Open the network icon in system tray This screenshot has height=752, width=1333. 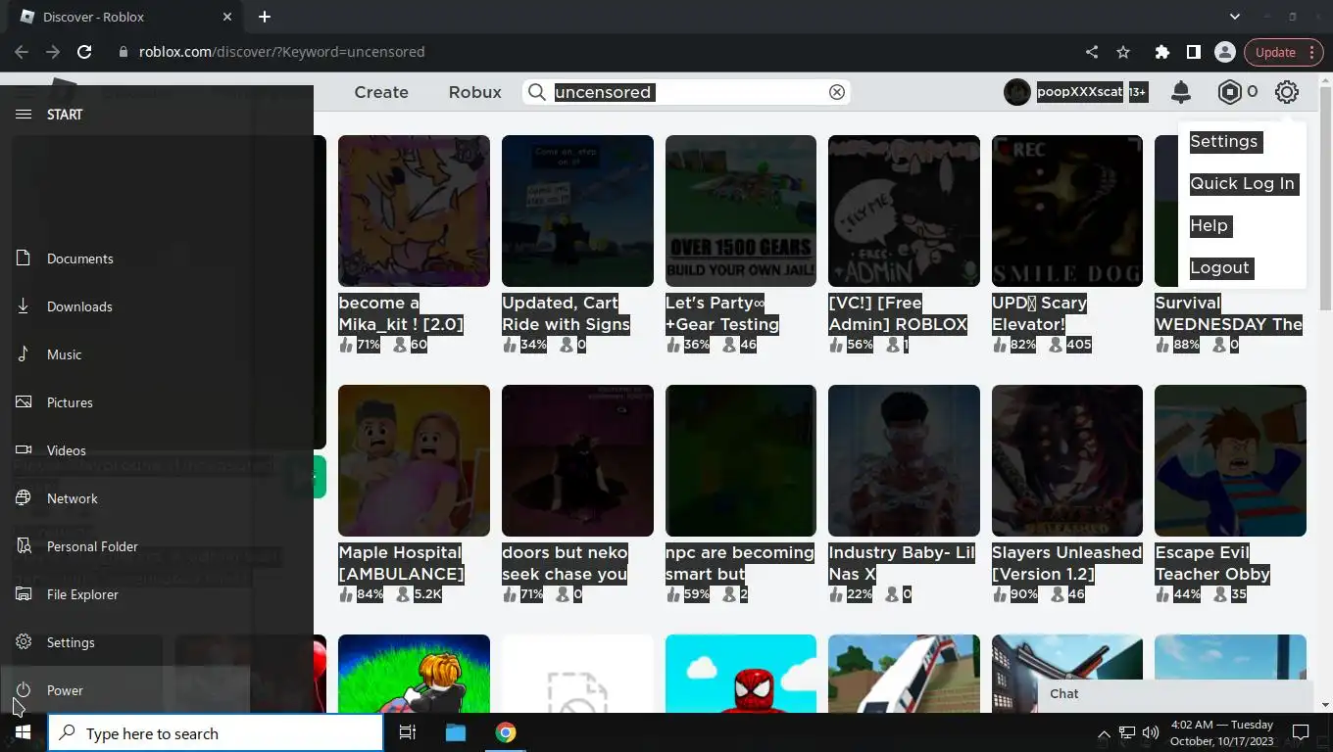[1127, 732]
